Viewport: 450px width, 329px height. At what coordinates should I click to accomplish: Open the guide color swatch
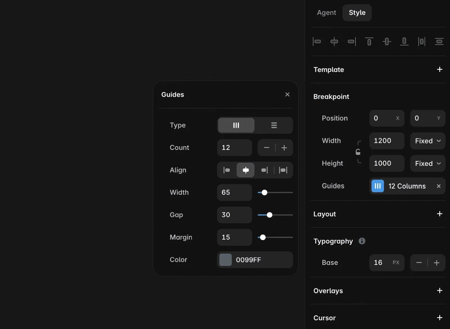click(226, 260)
